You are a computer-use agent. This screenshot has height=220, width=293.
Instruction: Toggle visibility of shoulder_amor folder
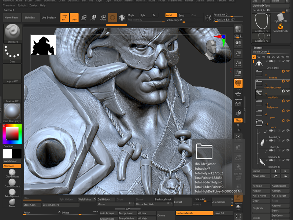pyautogui.click(x=288, y=81)
